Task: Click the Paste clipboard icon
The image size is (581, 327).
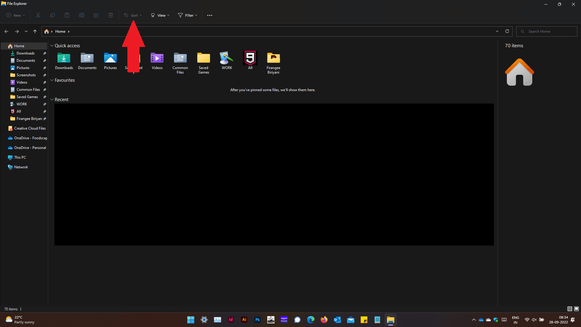Action: [x=67, y=15]
